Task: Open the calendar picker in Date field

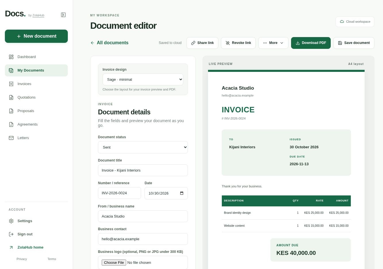Action: pos(182,193)
